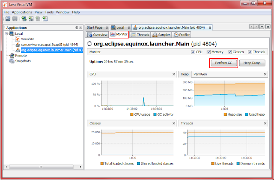Screen dimensions: 274x183
Task: Click the Daemon threads blue legend swatch
Action: coord(238,163)
